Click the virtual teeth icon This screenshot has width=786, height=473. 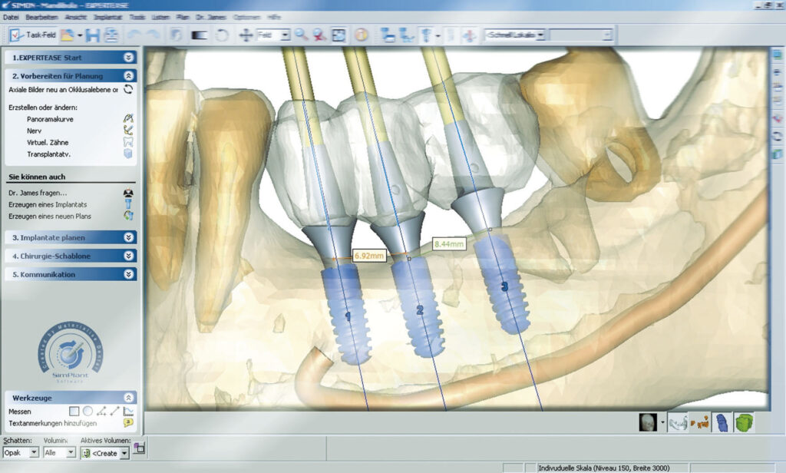[x=128, y=142]
